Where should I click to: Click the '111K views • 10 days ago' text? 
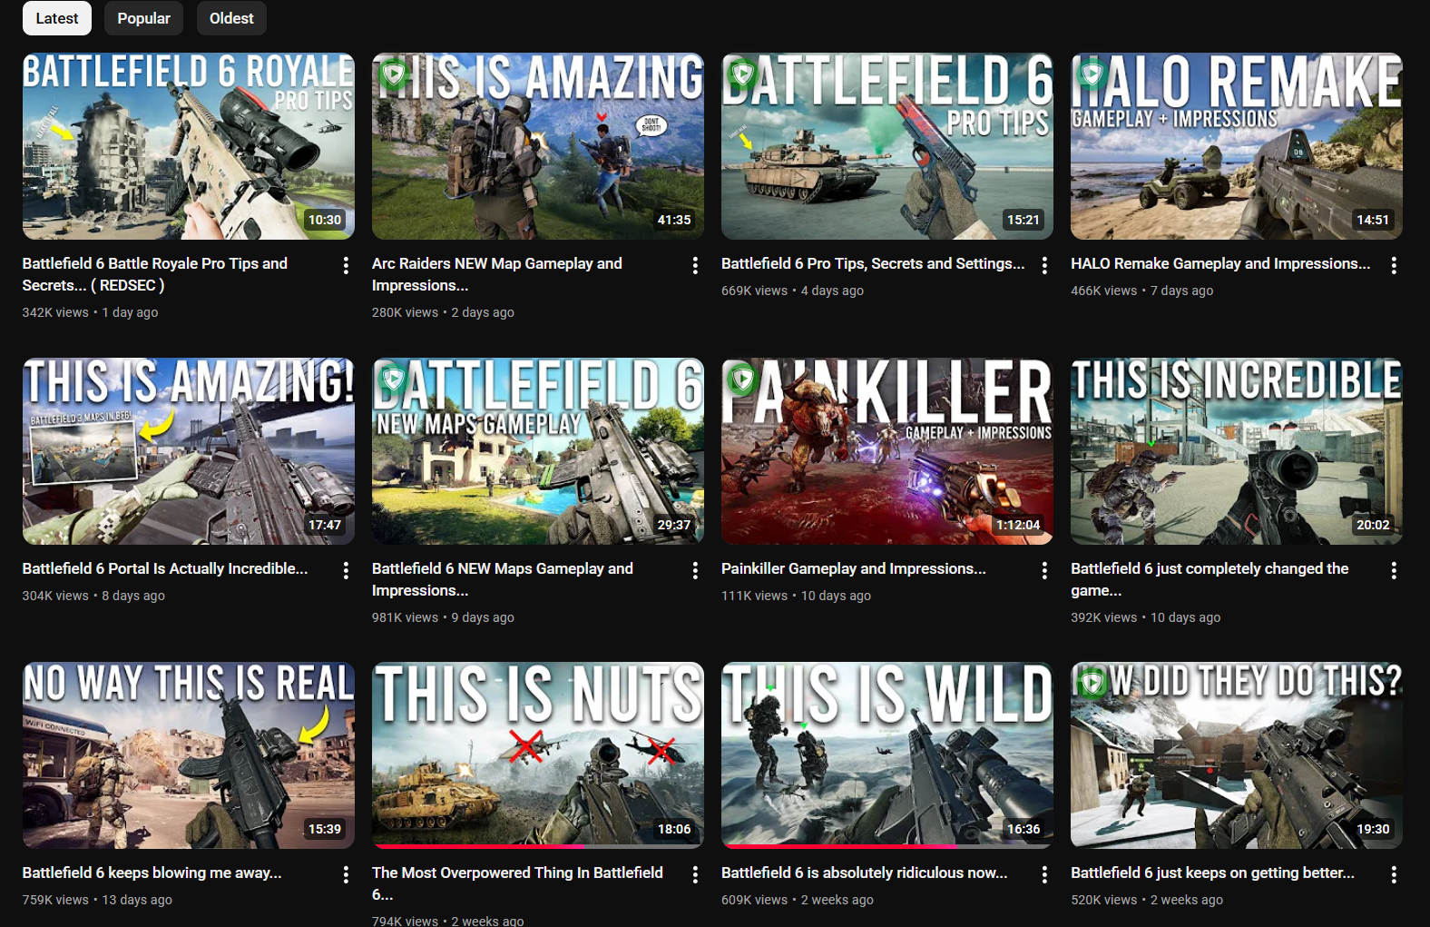(796, 596)
